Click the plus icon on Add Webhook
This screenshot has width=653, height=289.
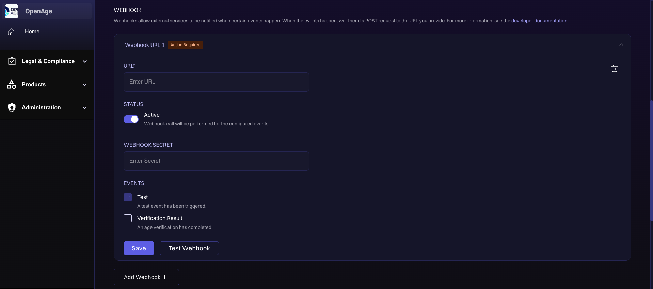pyautogui.click(x=165, y=277)
